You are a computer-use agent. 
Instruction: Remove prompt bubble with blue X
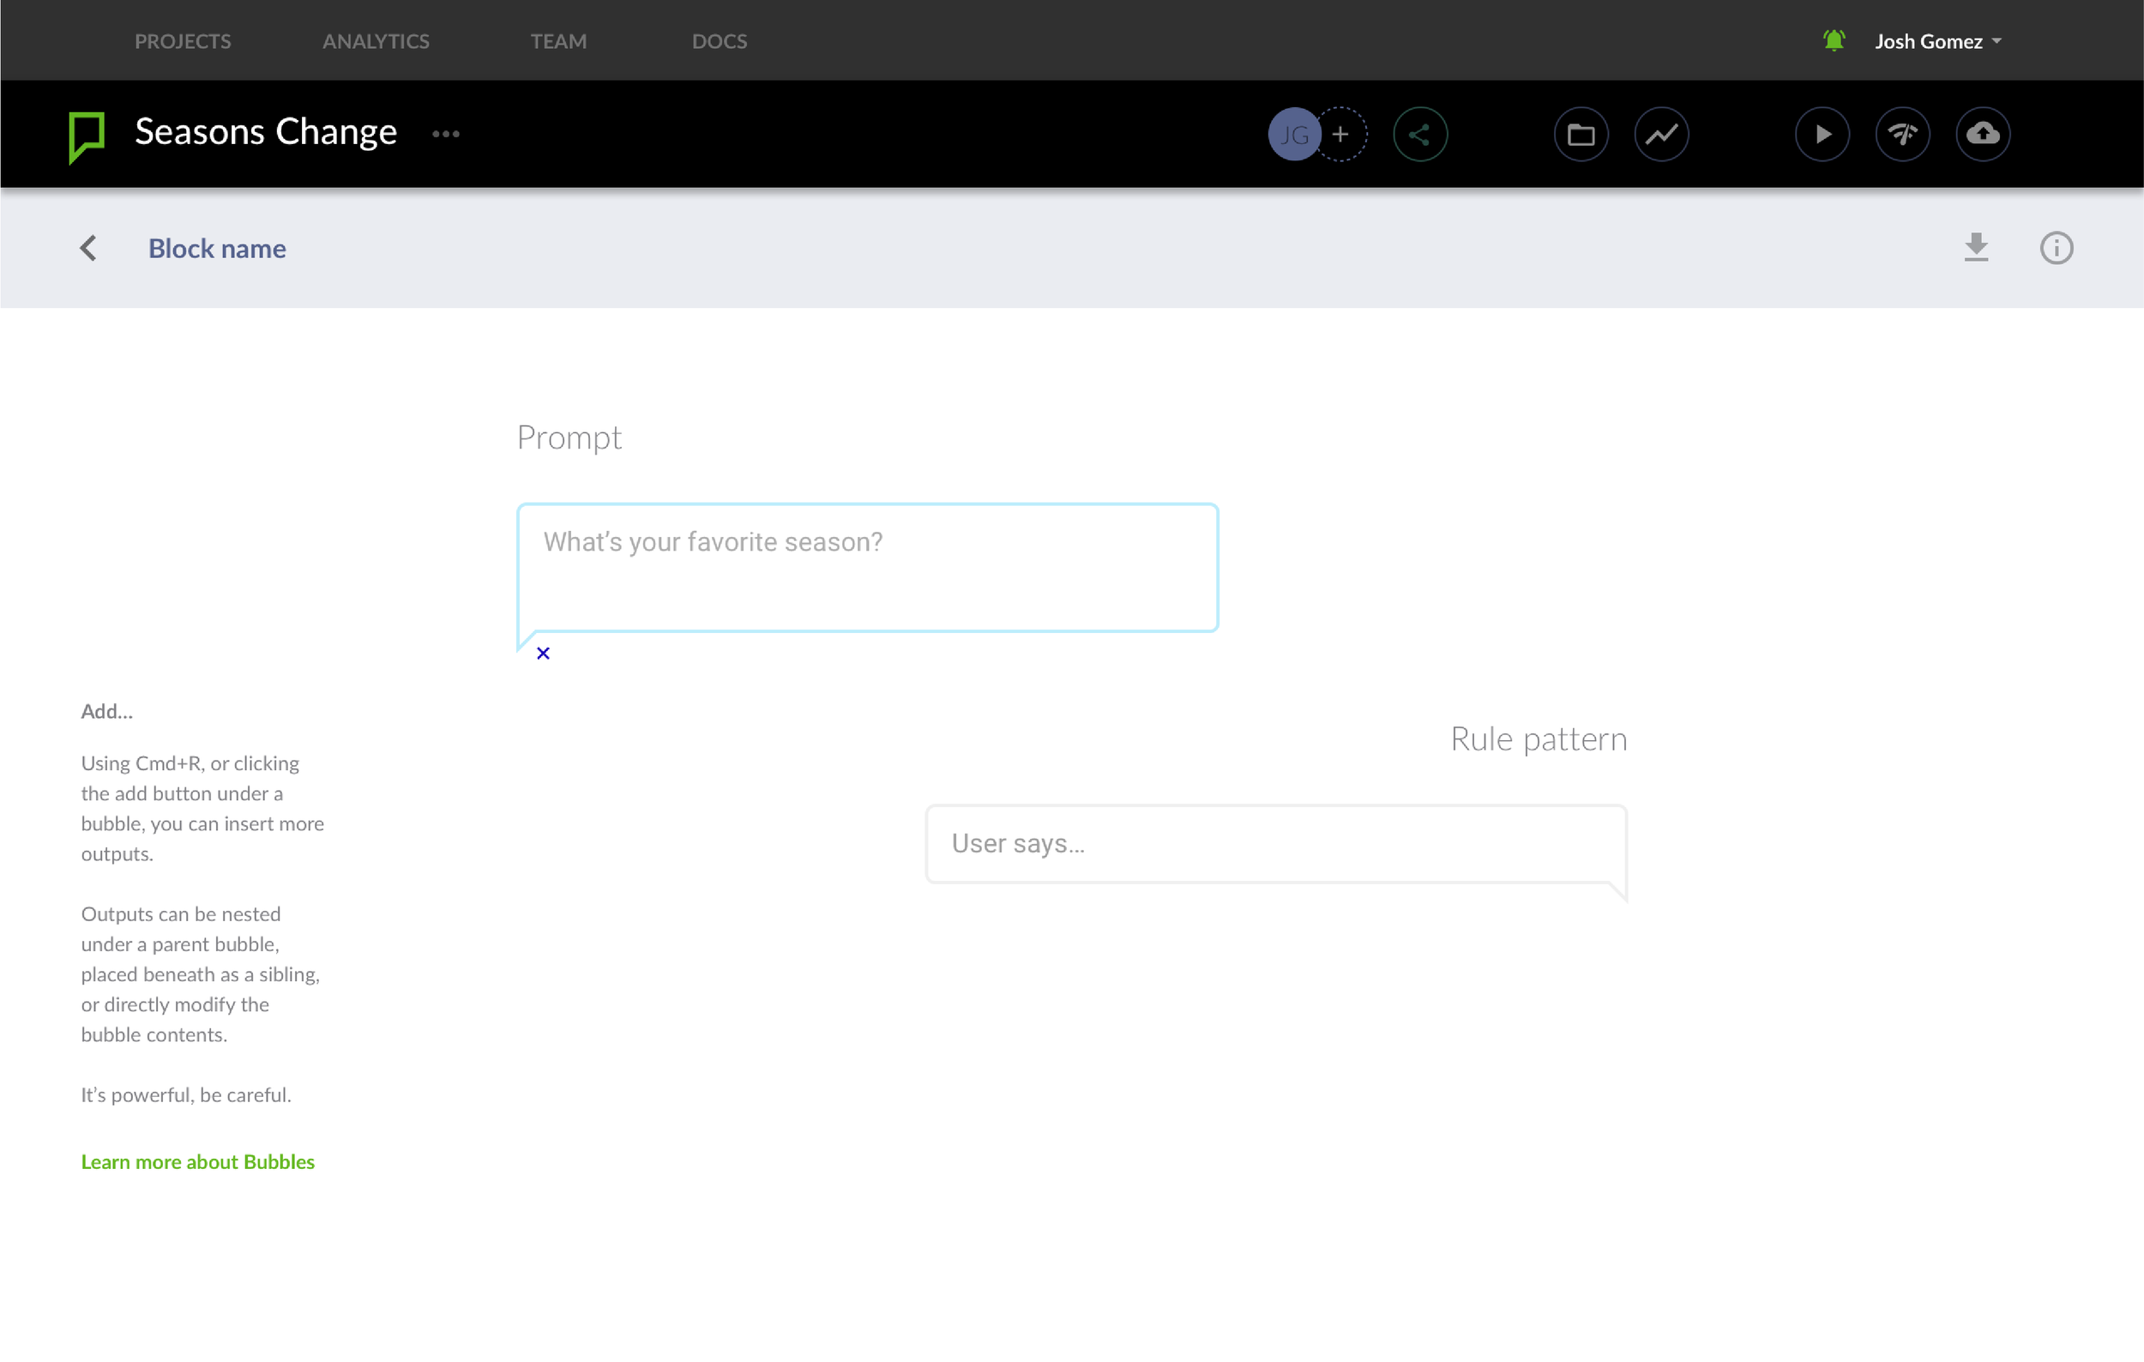click(x=543, y=654)
